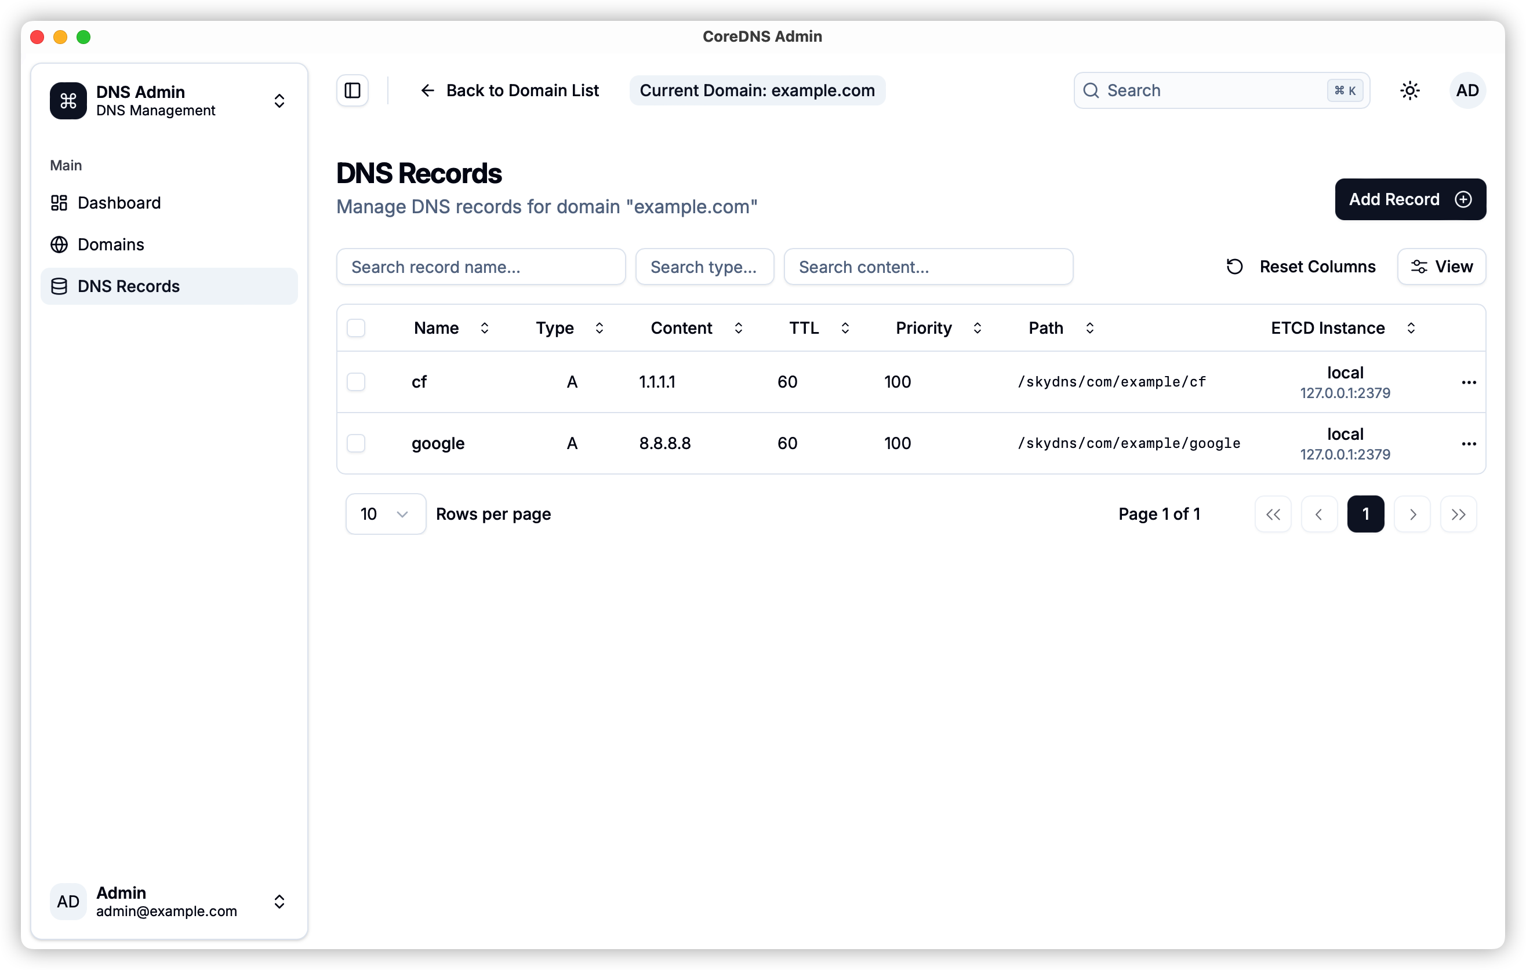The height and width of the screenshot is (970, 1526).
Task: Go to the next page arrow
Action: [x=1412, y=514]
